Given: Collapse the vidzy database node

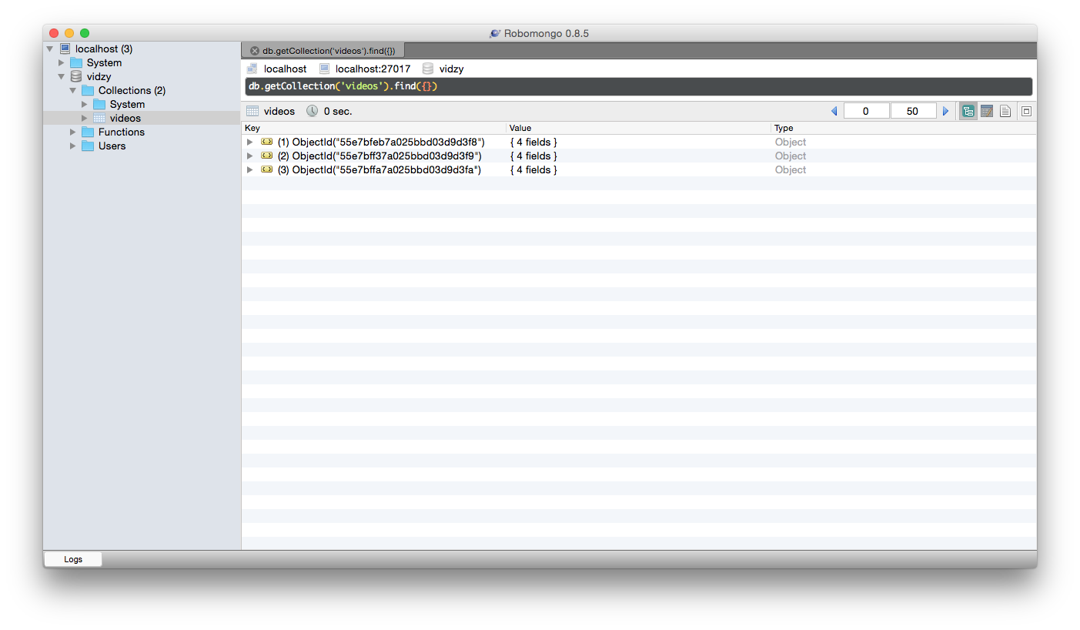Looking at the screenshot, I should pyautogui.click(x=62, y=76).
